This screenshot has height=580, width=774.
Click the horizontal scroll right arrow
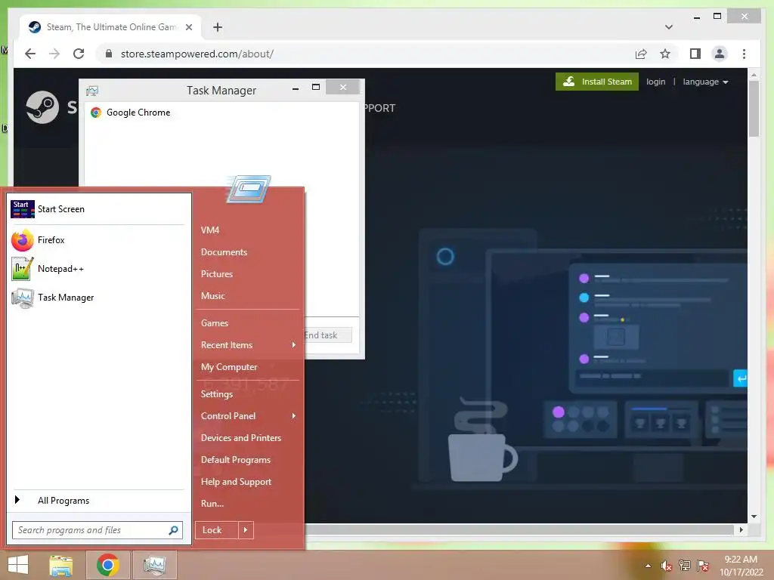(x=741, y=529)
